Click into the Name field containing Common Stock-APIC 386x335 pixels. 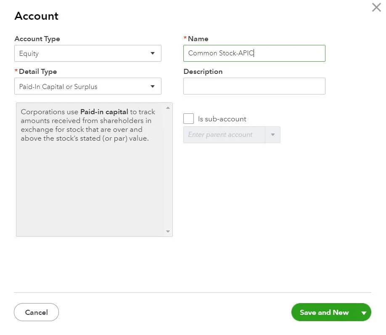(254, 53)
